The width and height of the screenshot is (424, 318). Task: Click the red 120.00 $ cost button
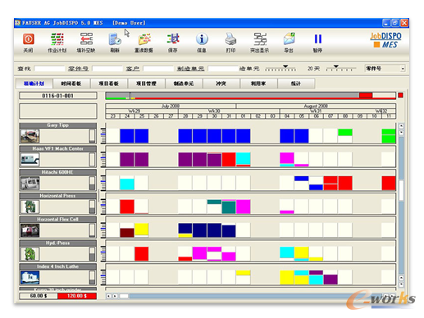point(77,296)
